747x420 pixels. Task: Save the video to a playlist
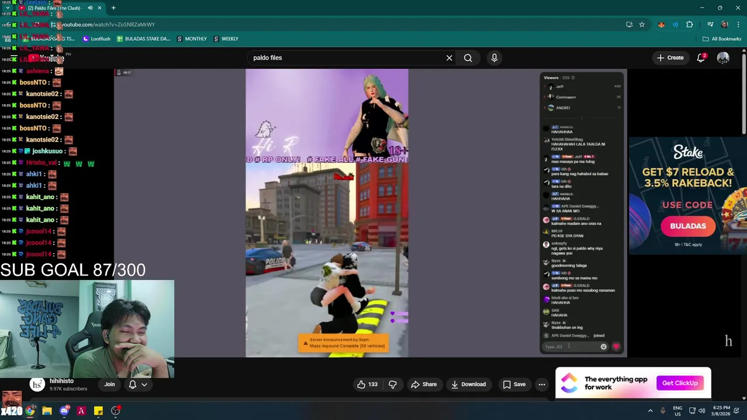514,384
